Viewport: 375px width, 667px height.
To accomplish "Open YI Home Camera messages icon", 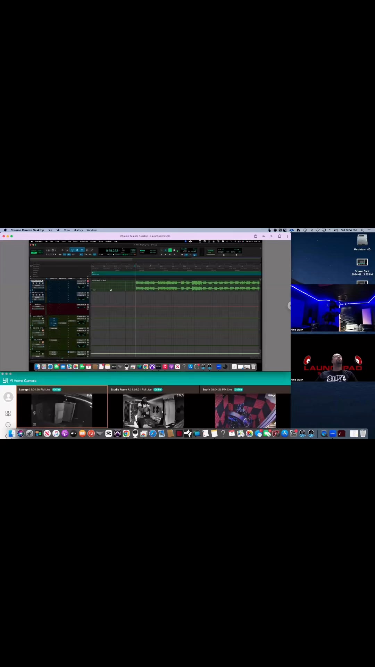I will 8,425.
